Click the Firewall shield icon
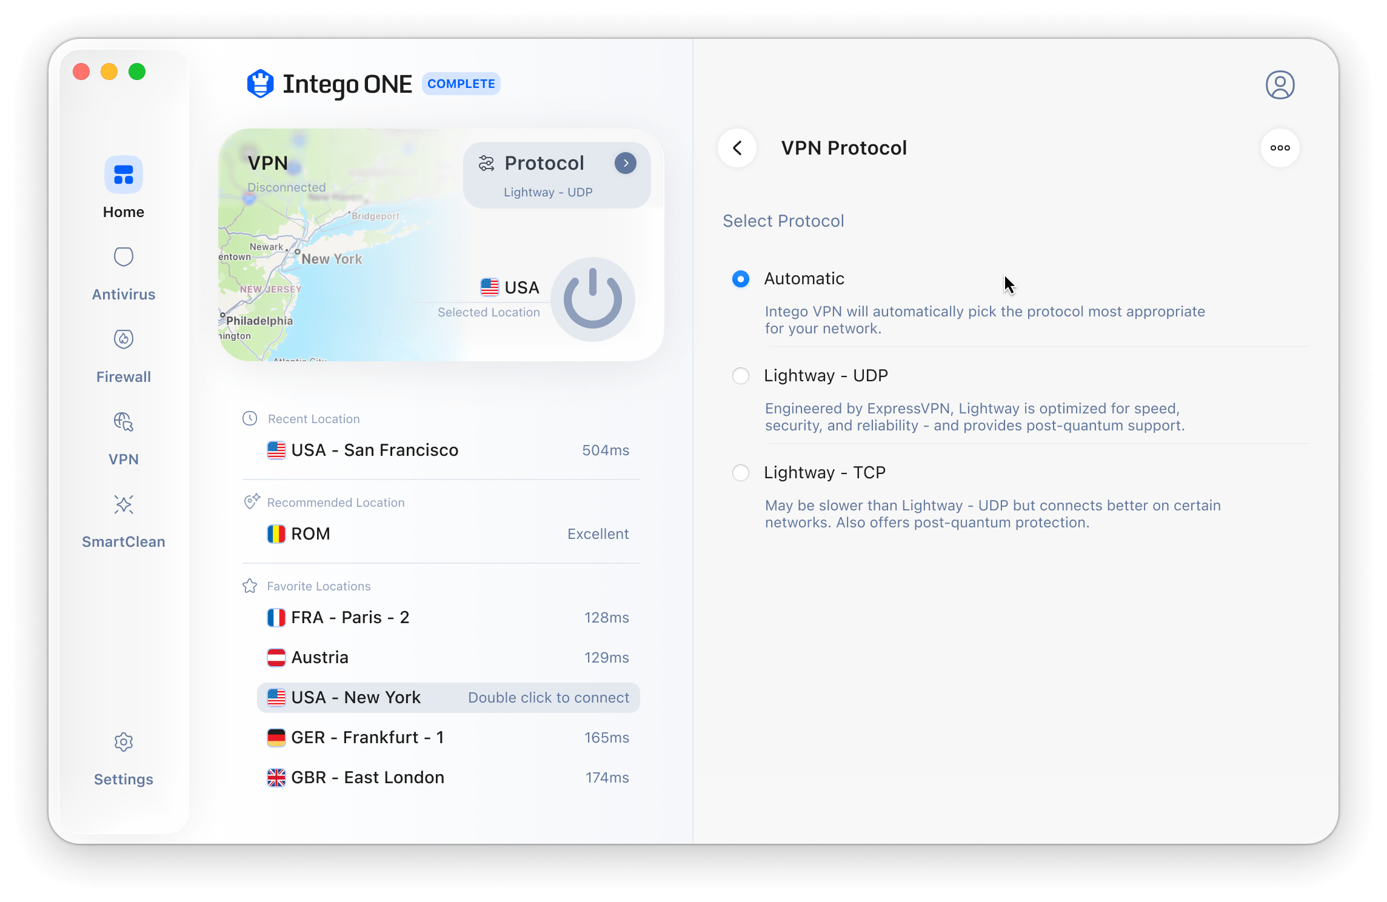The image size is (1387, 902). (123, 339)
